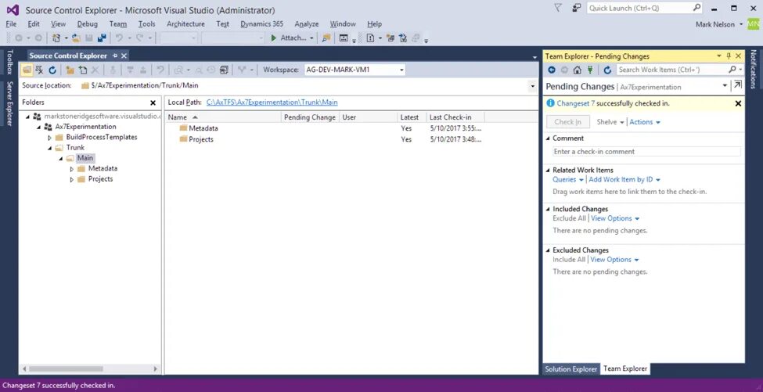Expand the Metadata folder in tree
The image size is (763, 392).
(x=72, y=169)
